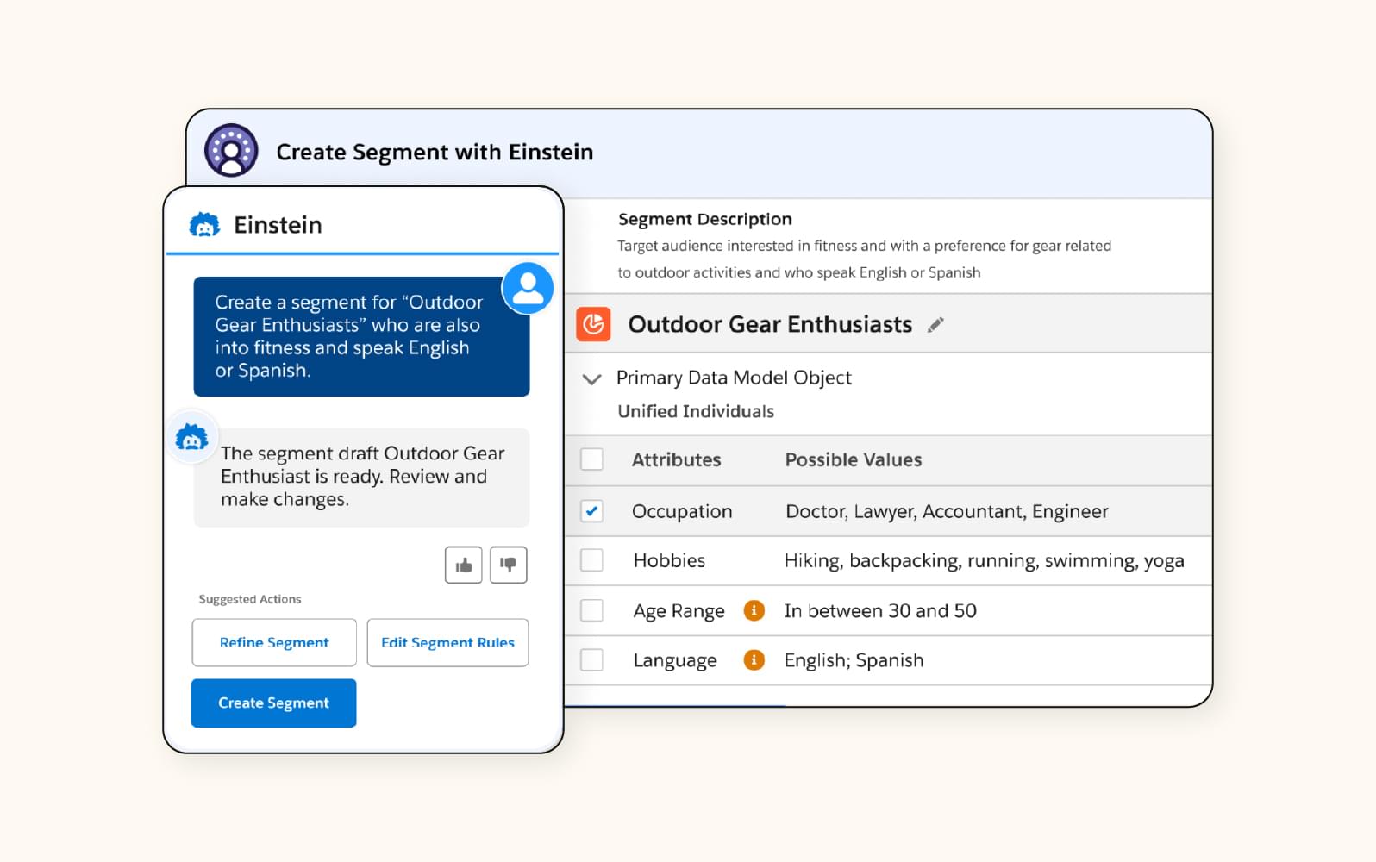Click the Outdoor Gear Enthusiasts segment title
This screenshot has height=862, width=1376.
[770, 325]
